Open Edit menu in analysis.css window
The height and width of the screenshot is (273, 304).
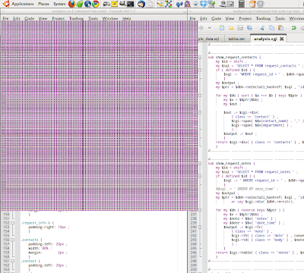click(x=17, y=18)
